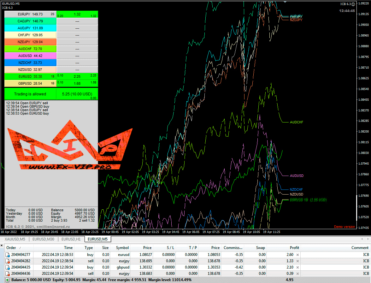
Task: Toggle the 'Trading is allowed' button
Action: pos(30,94)
